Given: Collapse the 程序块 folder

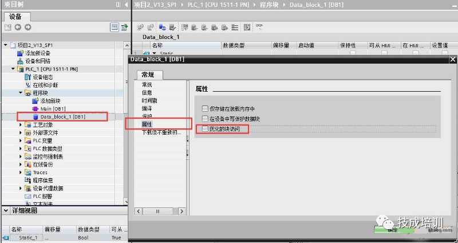Looking at the screenshot, I should click(x=21, y=93).
